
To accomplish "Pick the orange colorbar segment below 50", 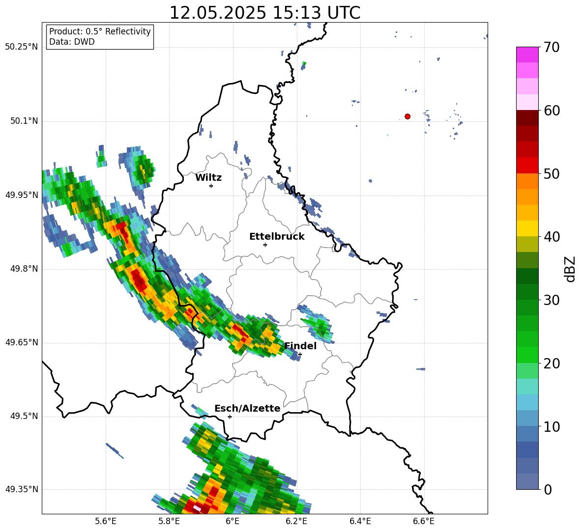I will tap(527, 181).
